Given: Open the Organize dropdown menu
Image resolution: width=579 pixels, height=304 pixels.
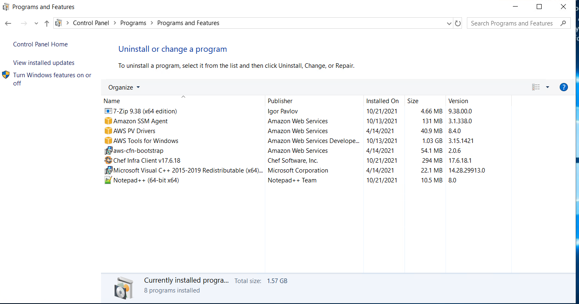Looking at the screenshot, I should tap(124, 88).
